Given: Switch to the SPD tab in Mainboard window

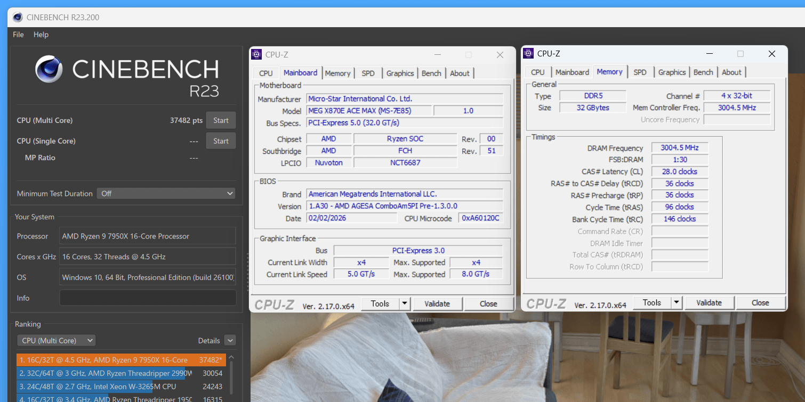Looking at the screenshot, I should point(368,73).
